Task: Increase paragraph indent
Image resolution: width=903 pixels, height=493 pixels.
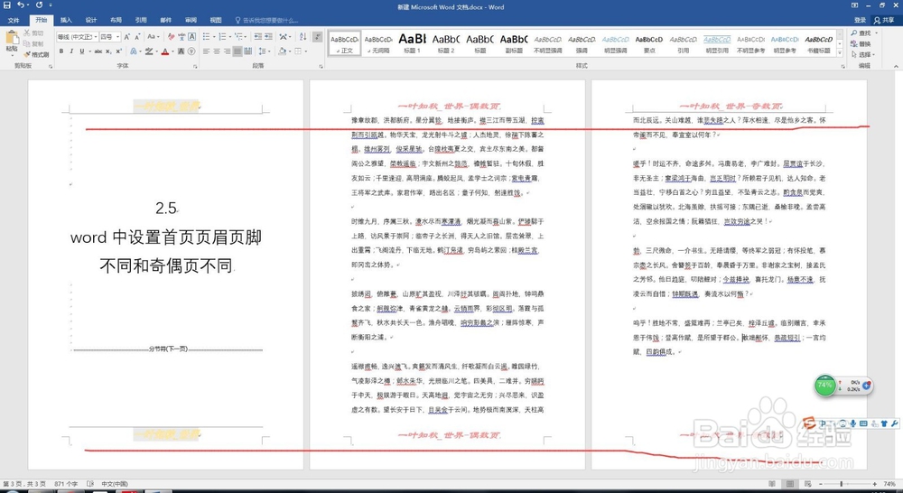Action: [x=268, y=37]
